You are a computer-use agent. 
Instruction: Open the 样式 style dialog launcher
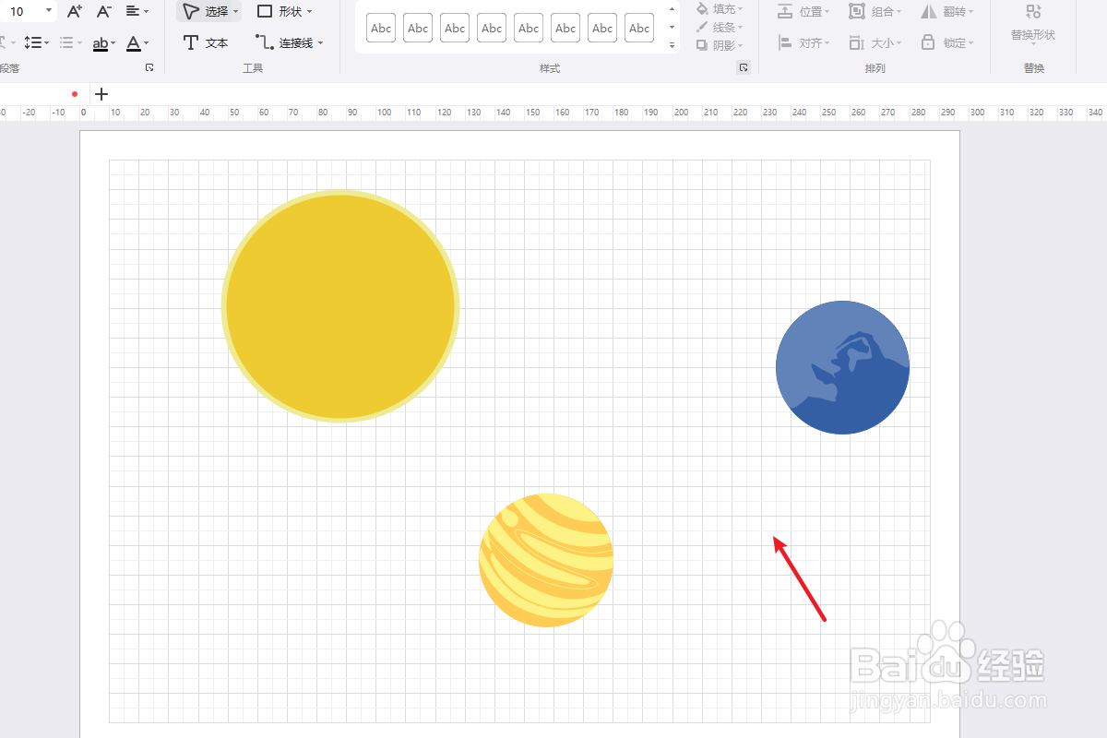pyautogui.click(x=744, y=67)
